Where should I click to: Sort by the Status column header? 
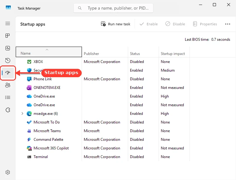(144, 52)
